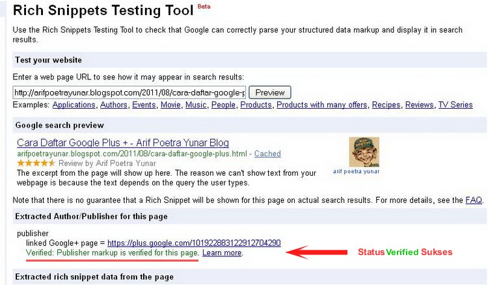Click the Preview button
This screenshot has height=285, width=488.
click(x=270, y=92)
